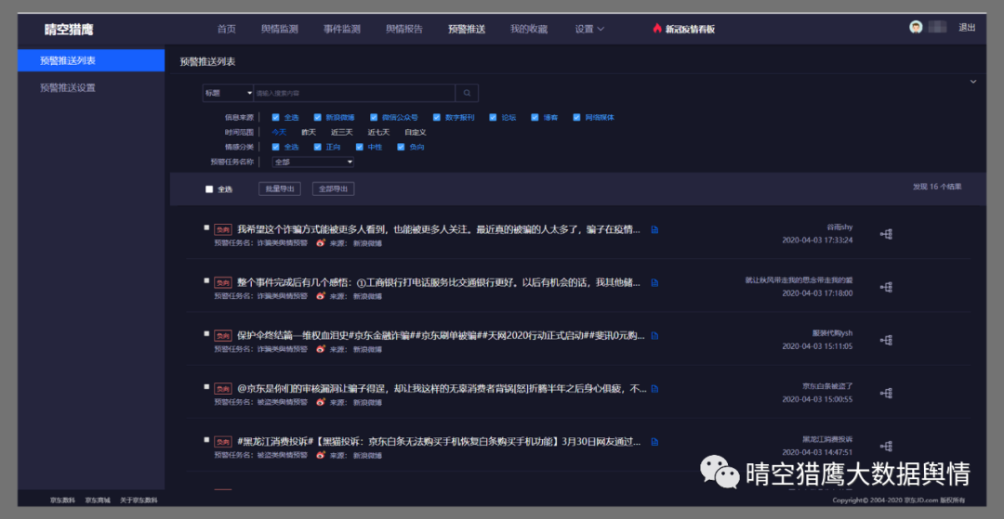1004x519 pixels.
Task: Click footer link 京东商城
Action: (x=98, y=500)
